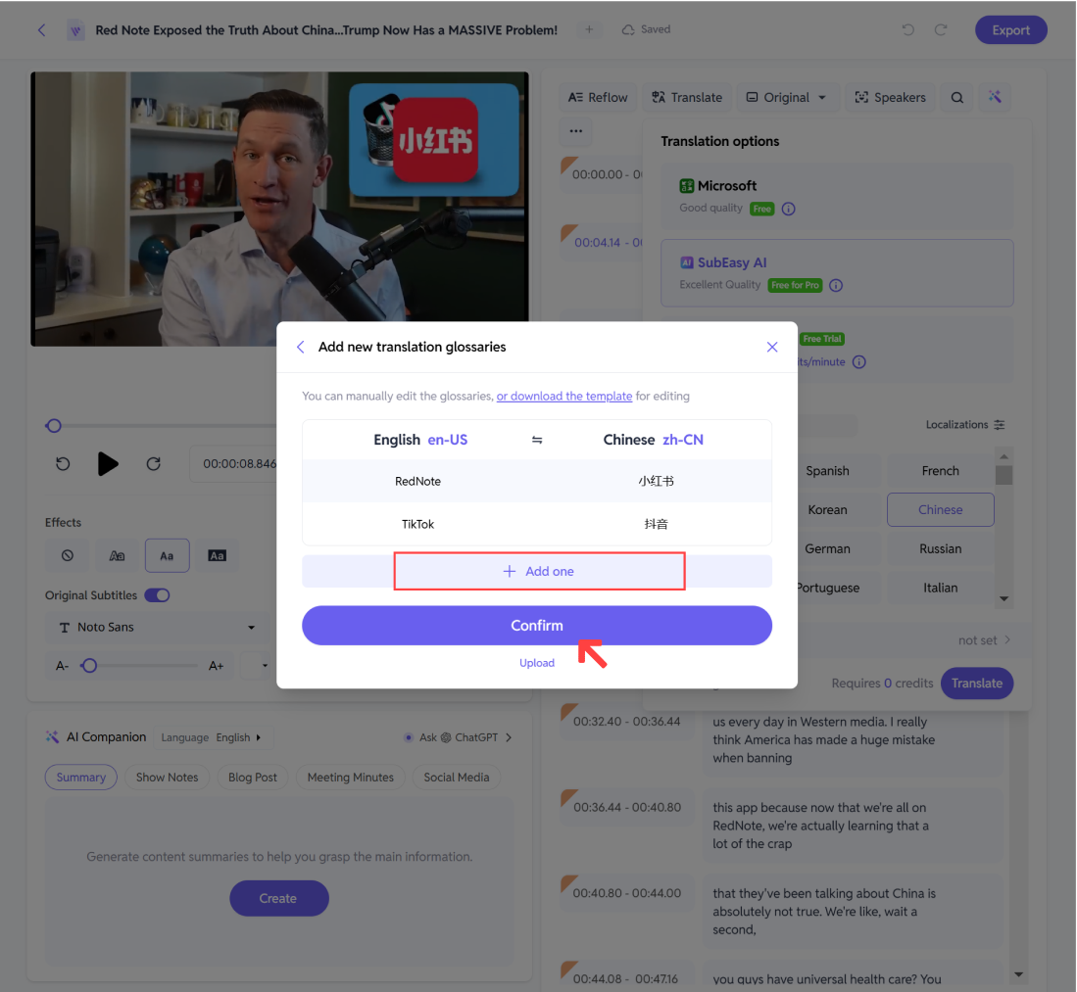
Task: Click the RedNote glossary term cell
Action: (417, 482)
